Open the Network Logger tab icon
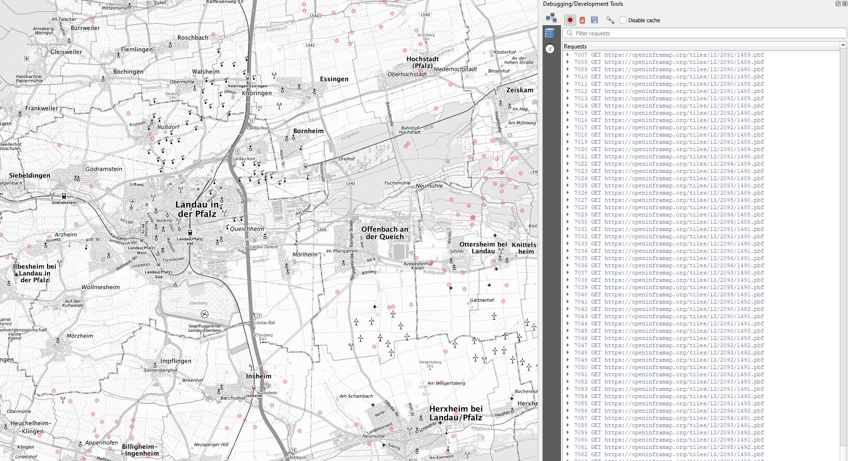This screenshot has width=848, height=461. pos(551,18)
